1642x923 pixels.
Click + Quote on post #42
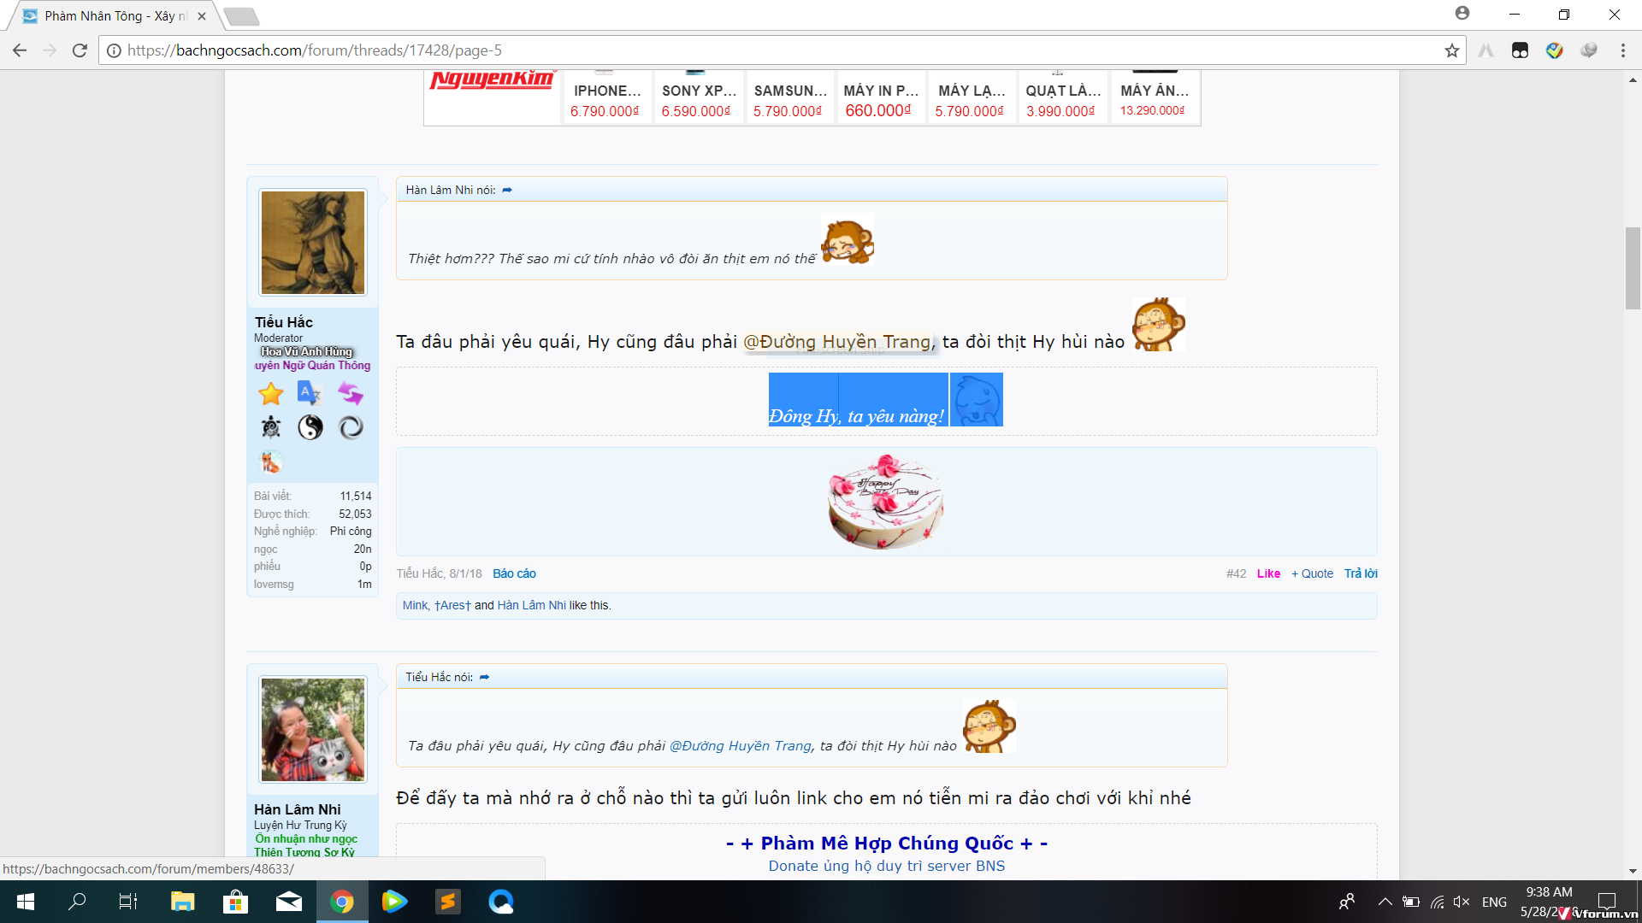(1312, 573)
